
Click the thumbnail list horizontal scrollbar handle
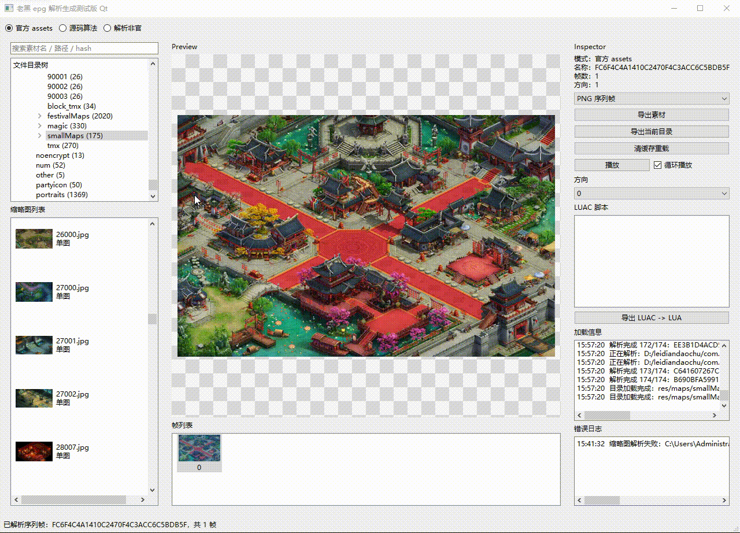point(73,500)
